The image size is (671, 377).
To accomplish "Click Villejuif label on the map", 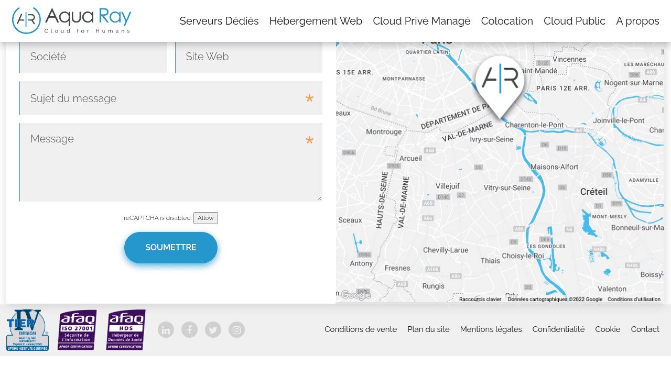I will point(448,186).
